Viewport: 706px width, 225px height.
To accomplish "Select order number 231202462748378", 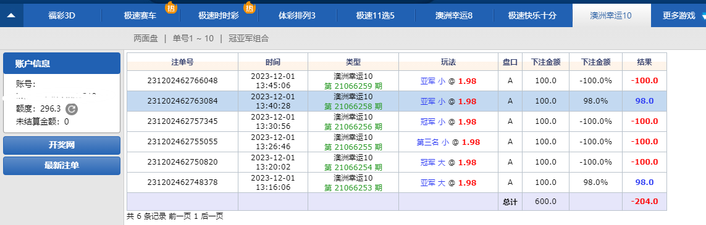I will pos(182,182).
